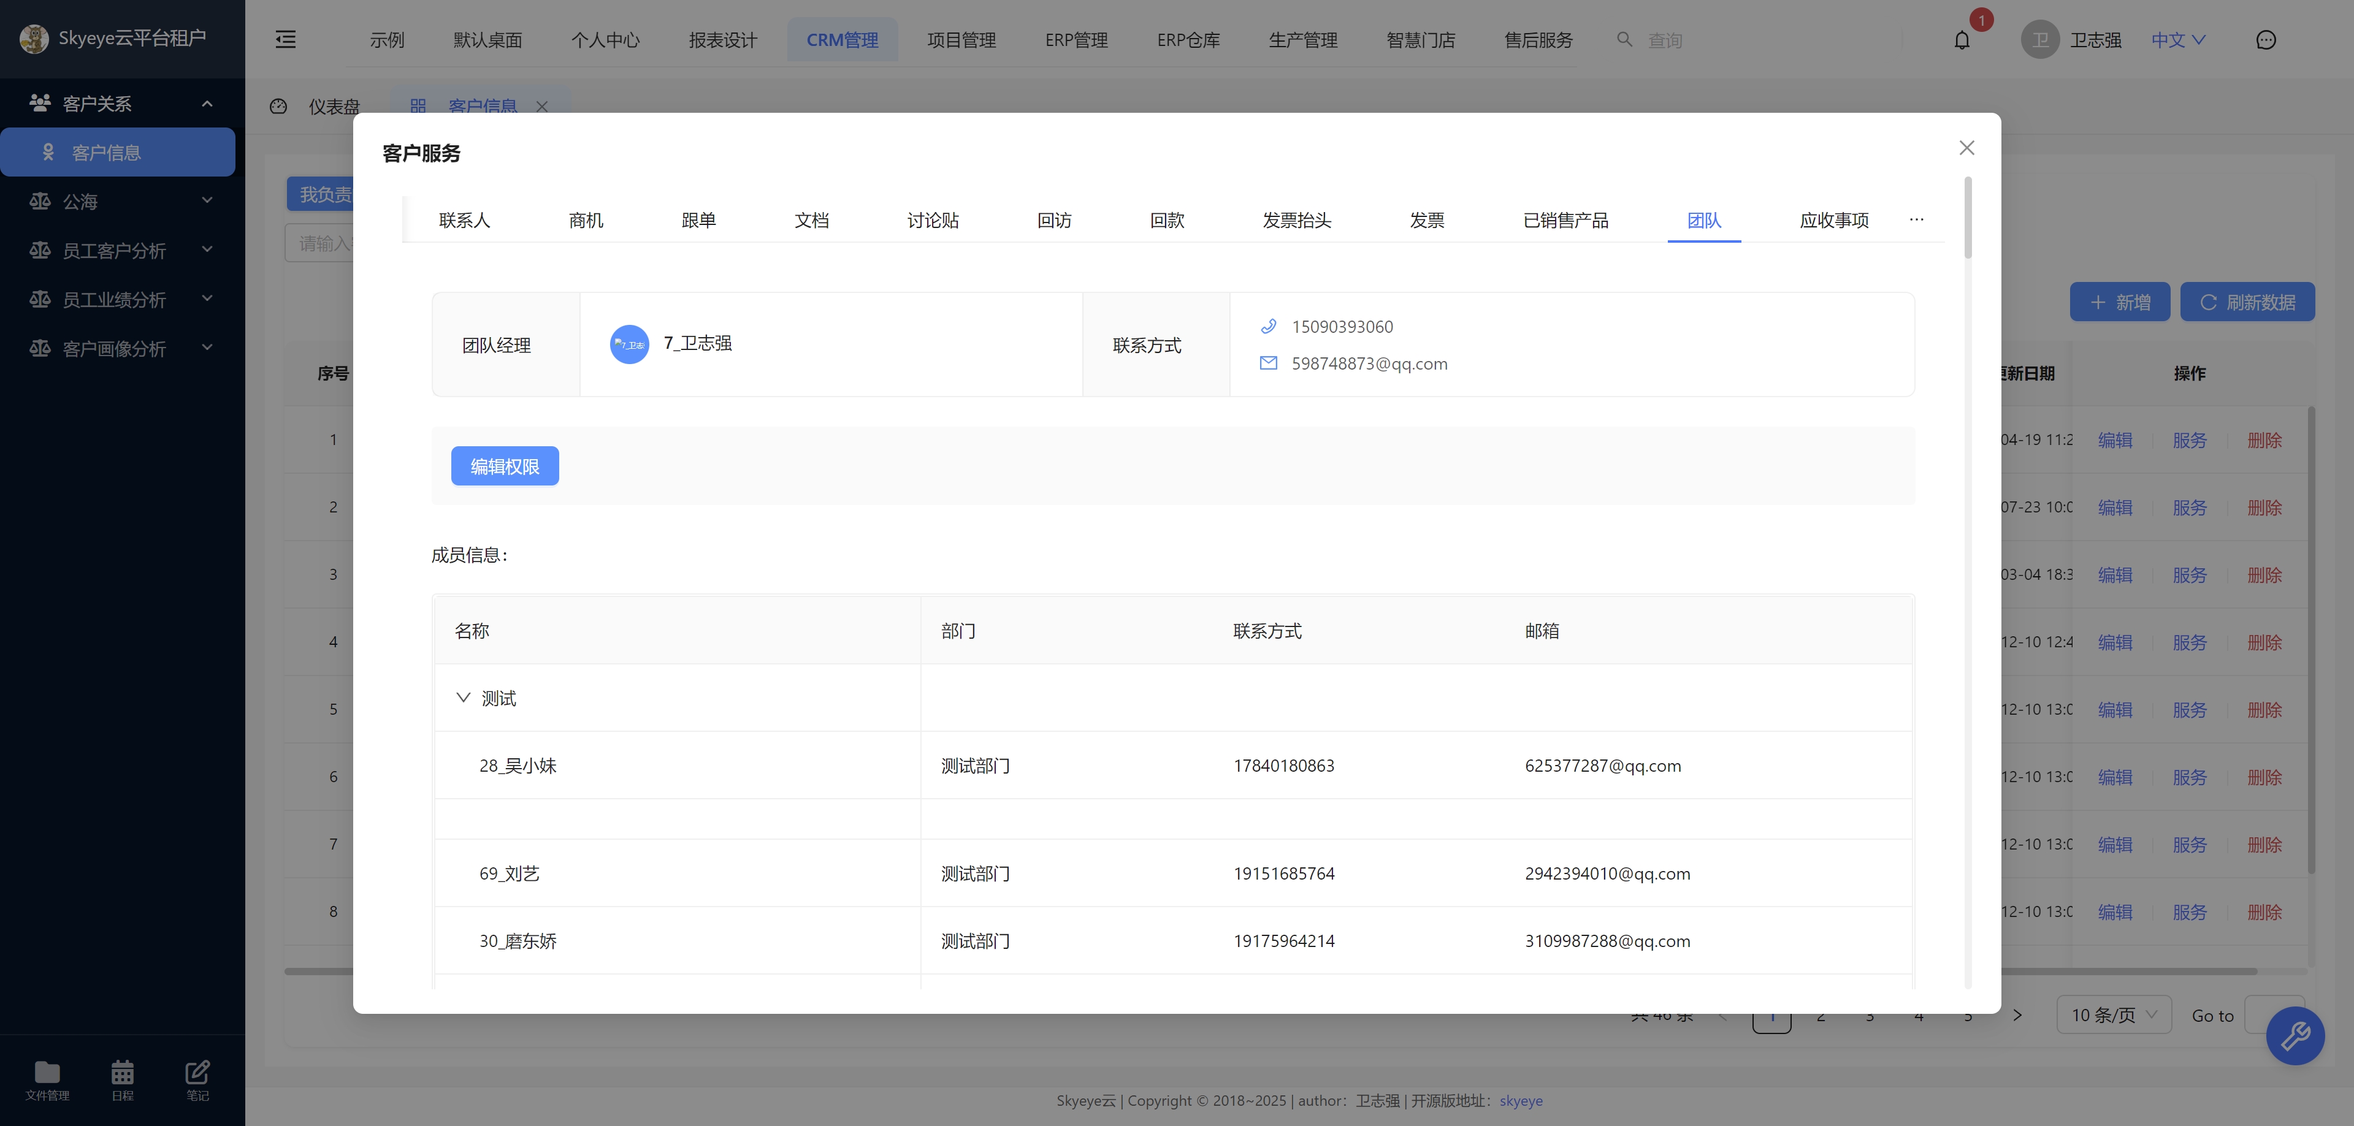
Task: Open the calendar schedule icon
Action: (x=123, y=1071)
